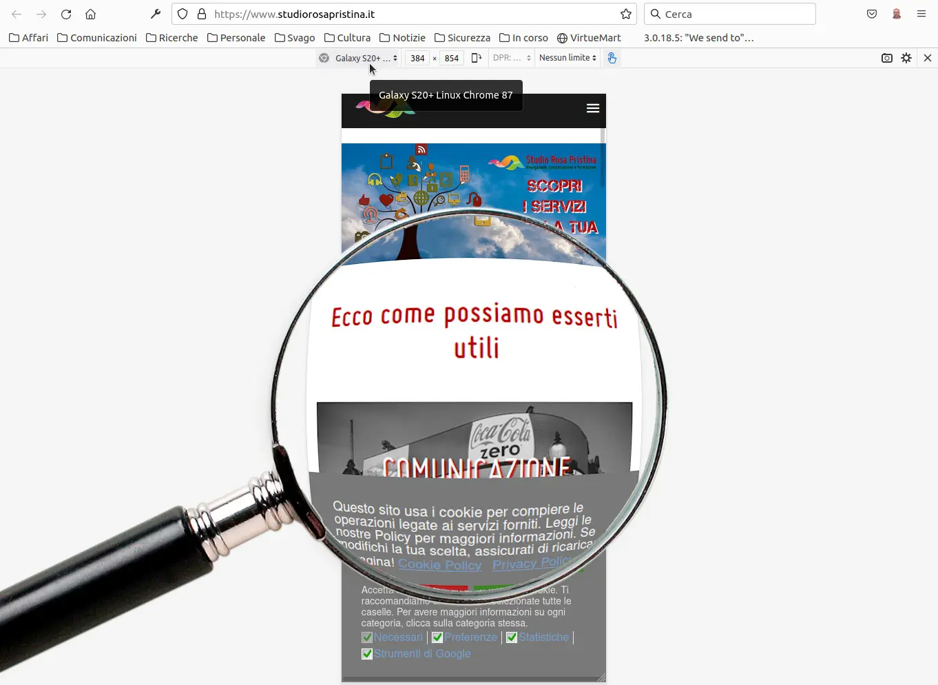Click the tracking protection shield icon
Image resolution: width=938 pixels, height=685 pixels.
pyautogui.click(x=183, y=14)
